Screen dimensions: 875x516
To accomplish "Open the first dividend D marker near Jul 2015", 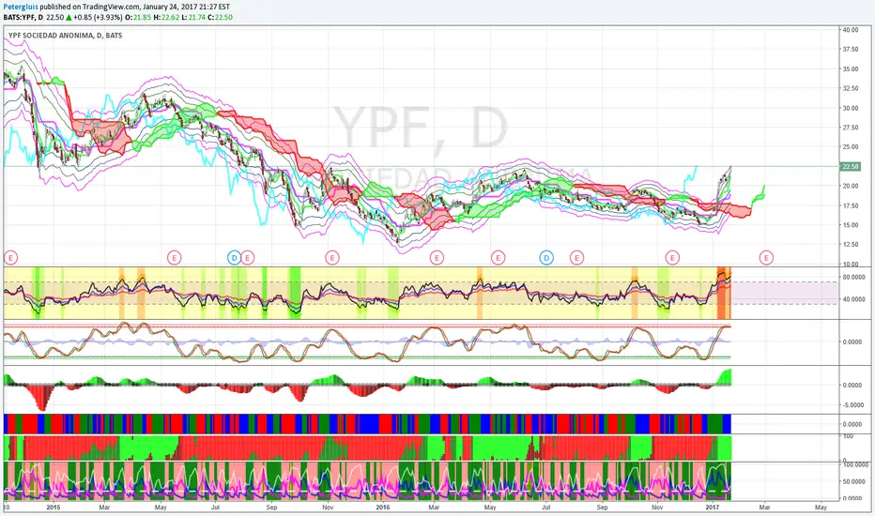I will [234, 257].
